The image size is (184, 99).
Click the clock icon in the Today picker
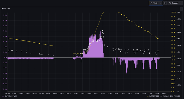pyautogui.click(x=151, y=3)
